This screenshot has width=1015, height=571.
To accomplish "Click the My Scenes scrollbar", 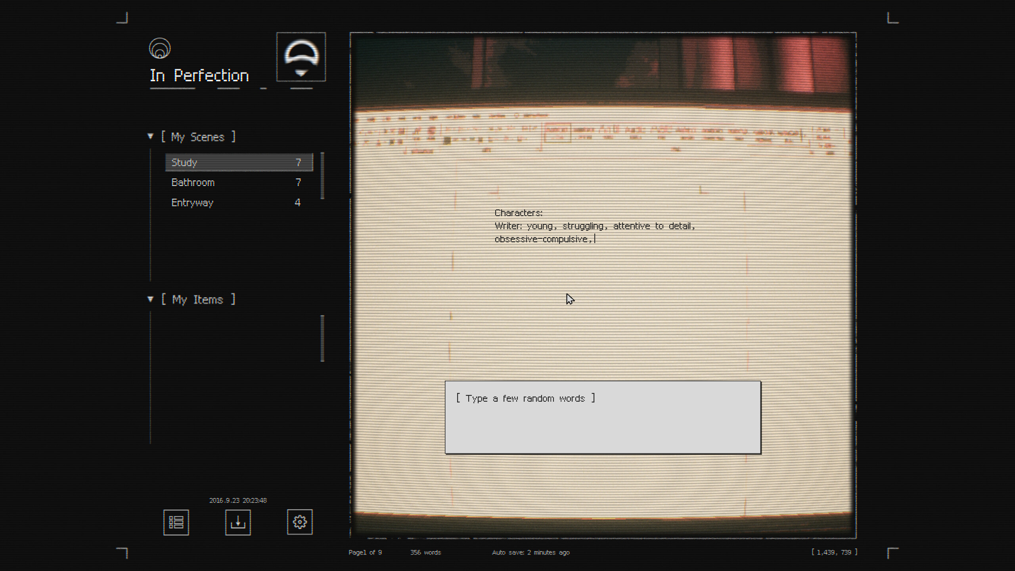I will (x=322, y=176).
